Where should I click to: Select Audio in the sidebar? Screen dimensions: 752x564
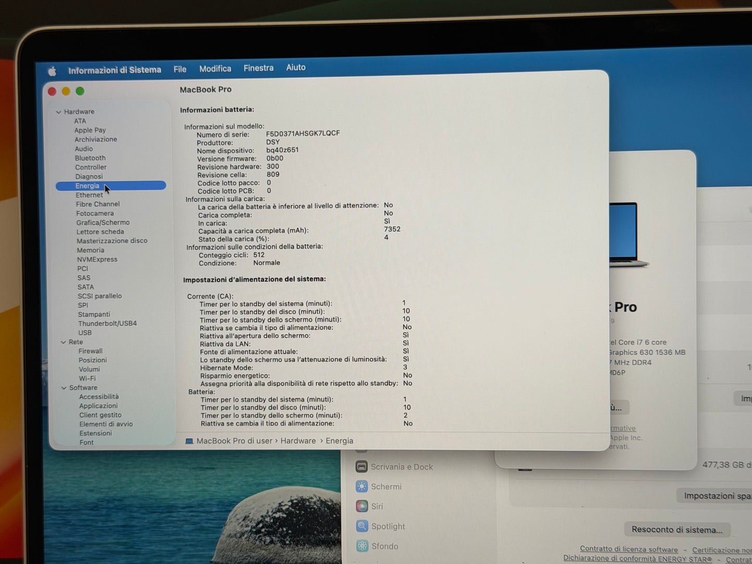tap(84, 149)
